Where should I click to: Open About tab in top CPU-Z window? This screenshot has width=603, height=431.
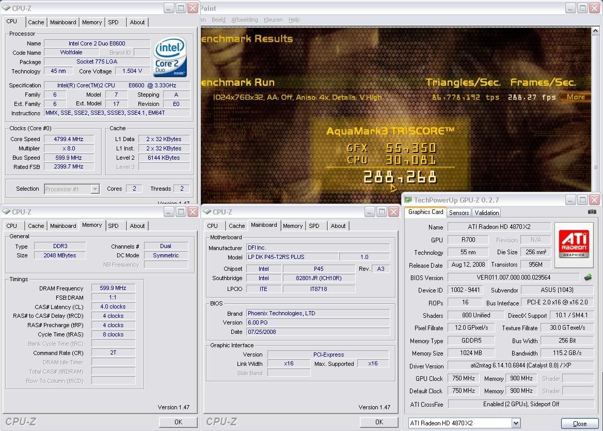(x=137, y=22)
